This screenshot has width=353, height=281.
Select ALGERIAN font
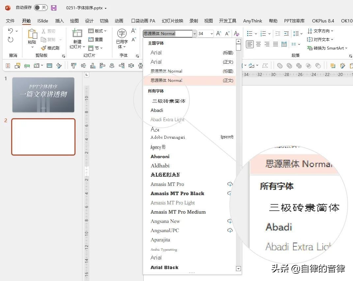pos(190,175)
